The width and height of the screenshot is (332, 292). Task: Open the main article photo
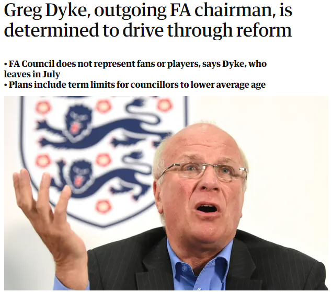(x=166, y=193)
